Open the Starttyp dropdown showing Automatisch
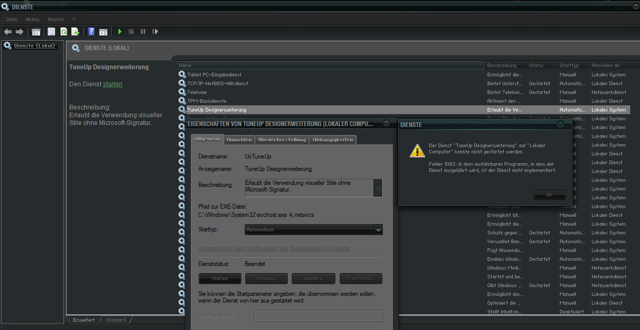Viewport: 640px width, 330px height. pos(314,229)
